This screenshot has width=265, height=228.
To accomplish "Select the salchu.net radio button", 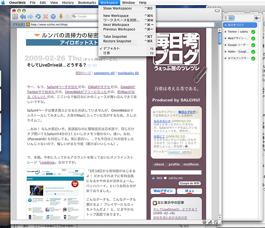I will point(165,178).
